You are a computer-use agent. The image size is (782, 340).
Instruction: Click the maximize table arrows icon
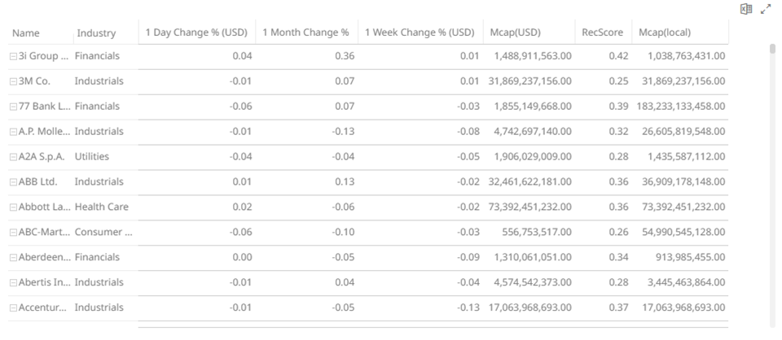[766, 9]
